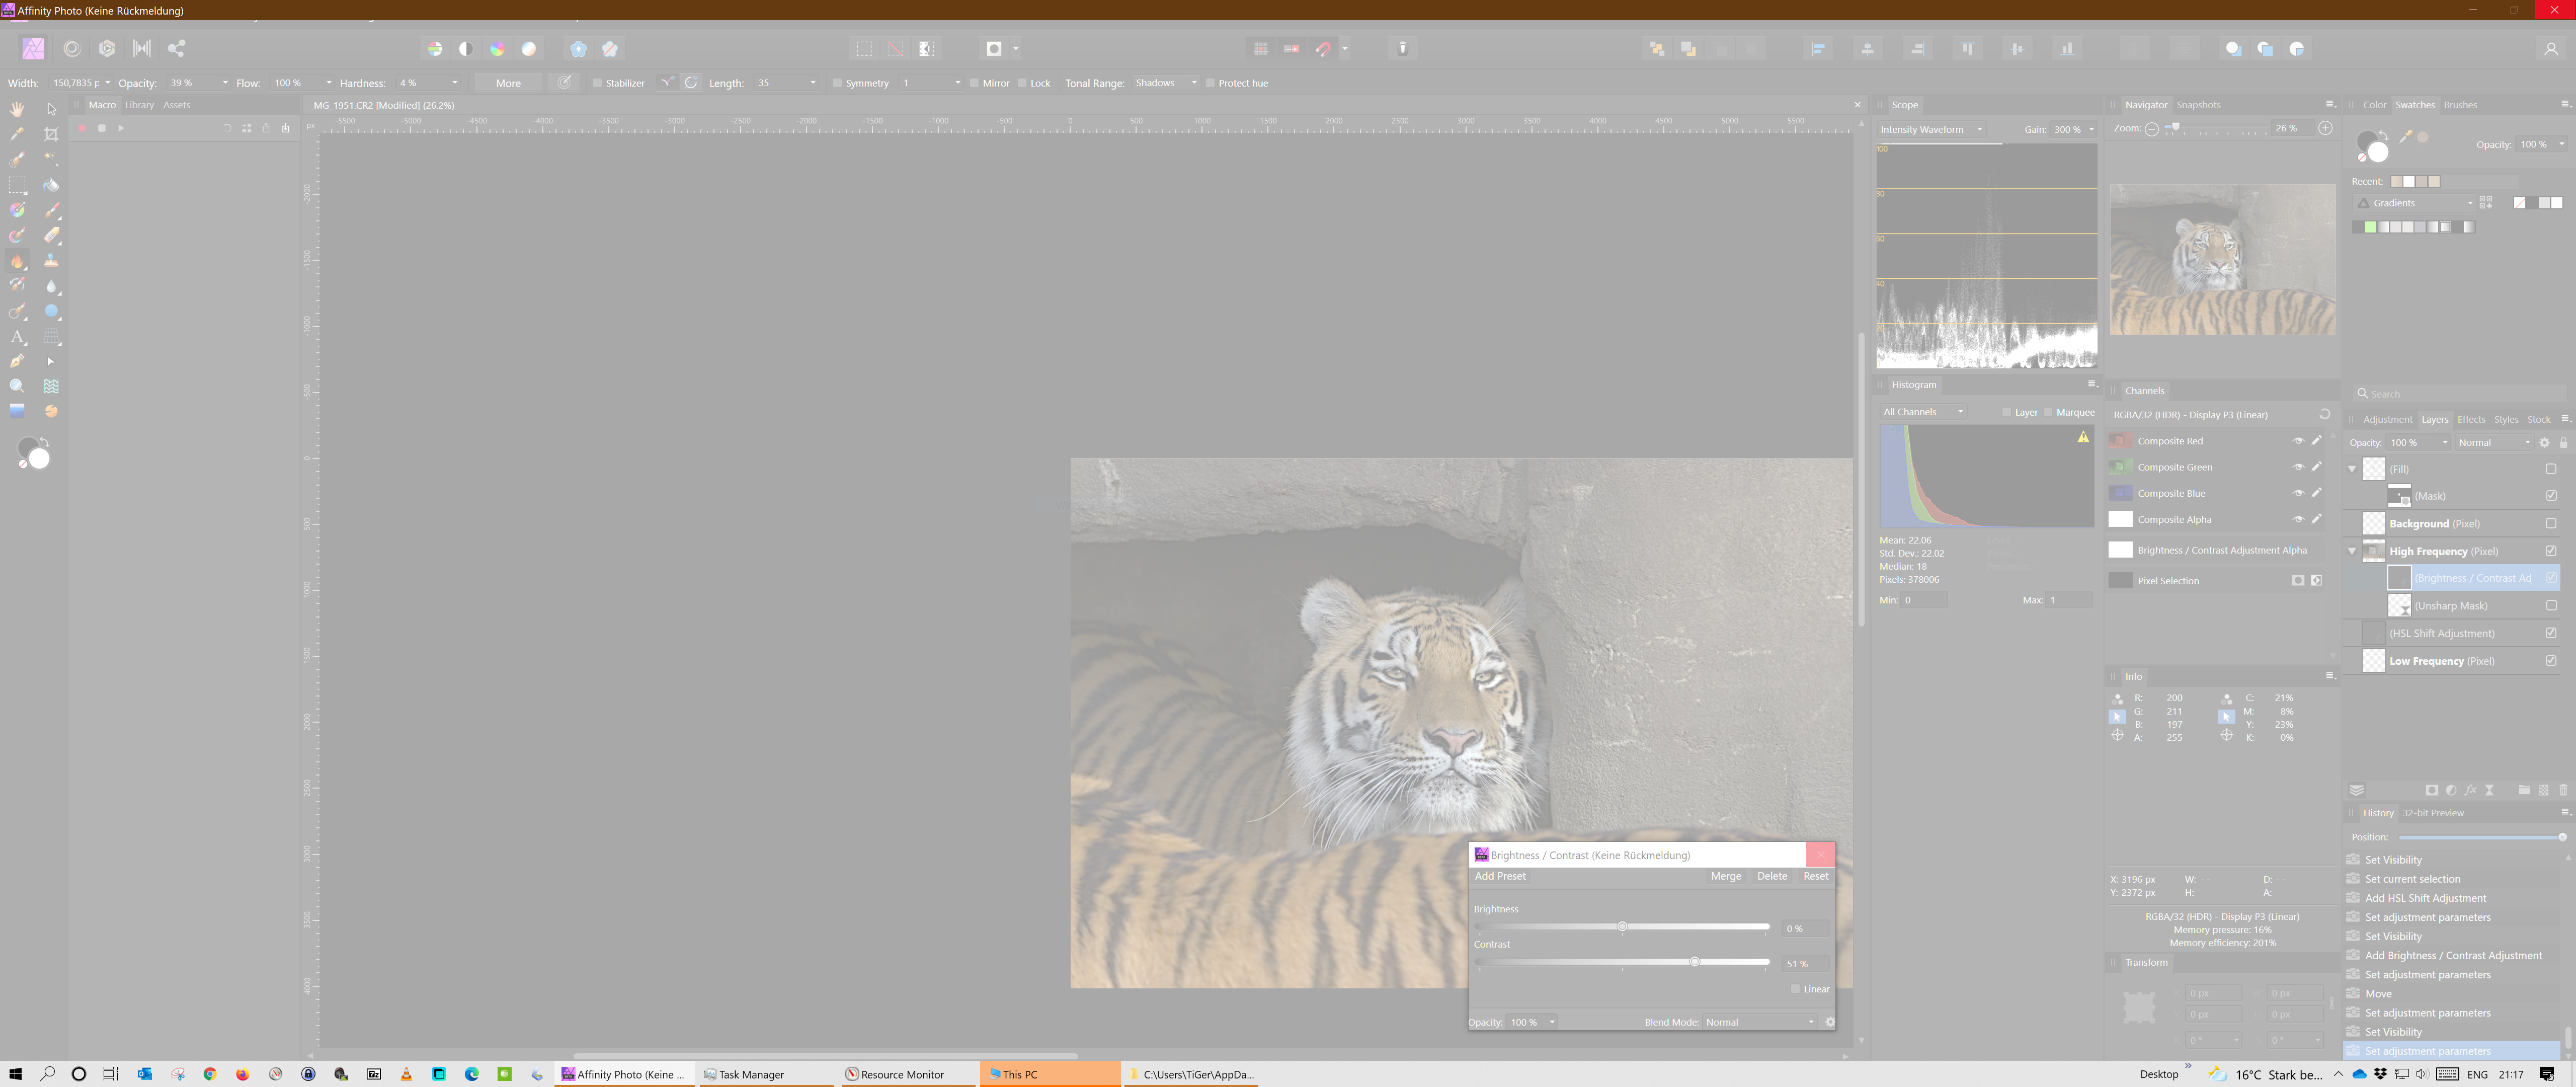Tick the Linear checkbox in Brightness dialog
Screen dimensions: 2576x1087
tap(1796, 989)
